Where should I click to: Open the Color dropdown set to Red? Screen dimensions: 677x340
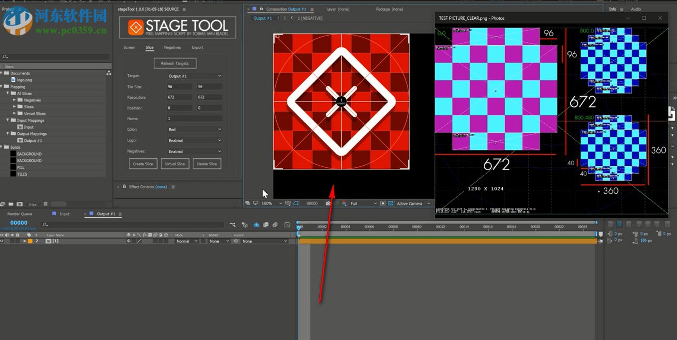tap(194, 129)
